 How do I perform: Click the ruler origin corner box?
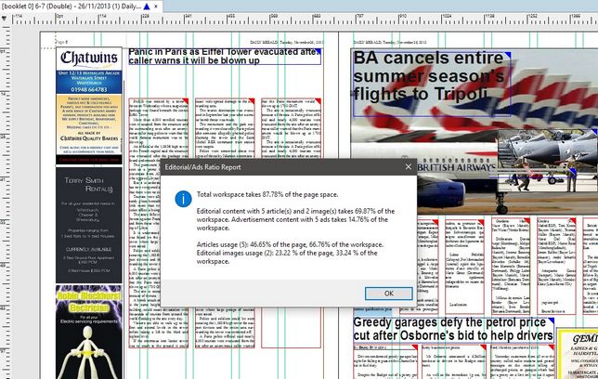[5, 19]
